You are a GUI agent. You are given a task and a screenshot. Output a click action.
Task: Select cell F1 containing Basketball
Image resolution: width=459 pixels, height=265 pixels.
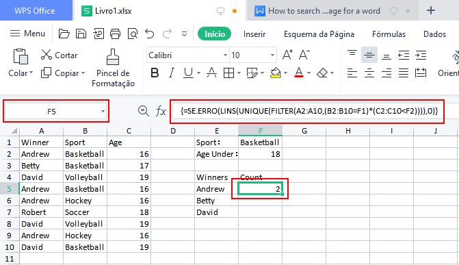coord(260,142)
